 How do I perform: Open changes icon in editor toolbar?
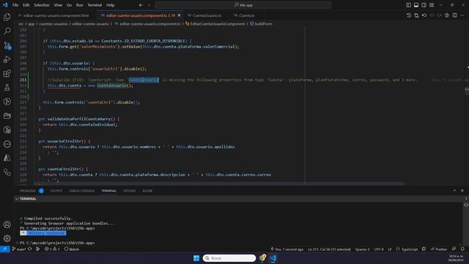pos(416,15)
